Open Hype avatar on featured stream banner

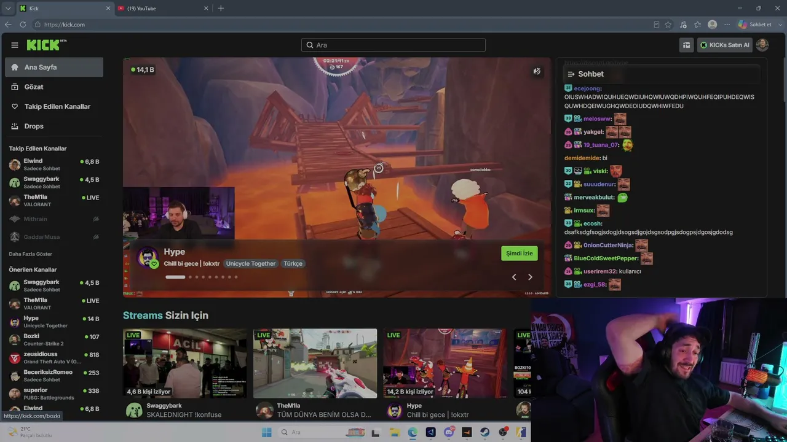[x=148, y=258]
